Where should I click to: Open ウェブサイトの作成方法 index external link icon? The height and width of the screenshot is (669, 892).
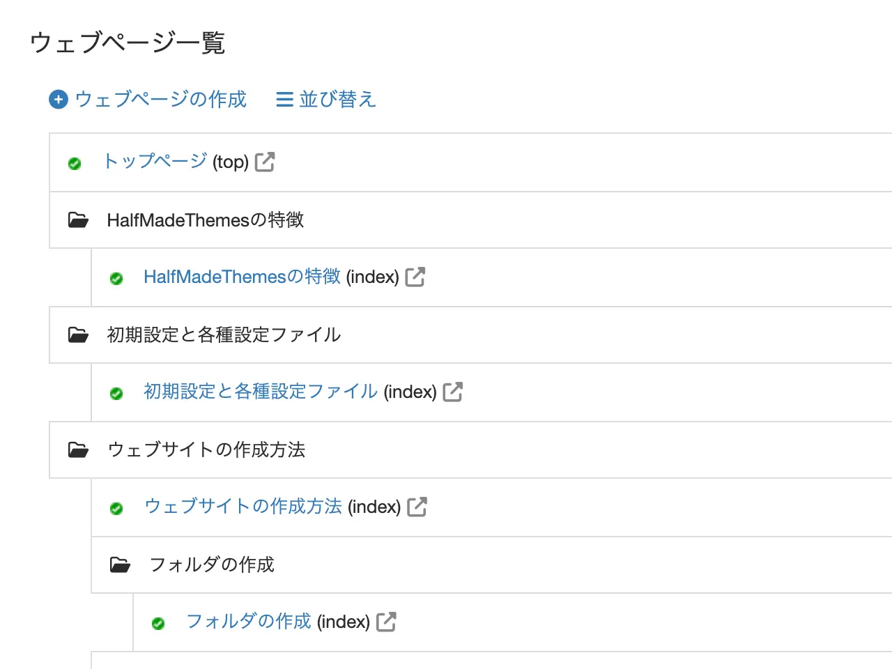(417, 507)
